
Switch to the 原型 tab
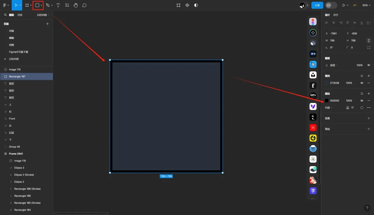(336, 15)
